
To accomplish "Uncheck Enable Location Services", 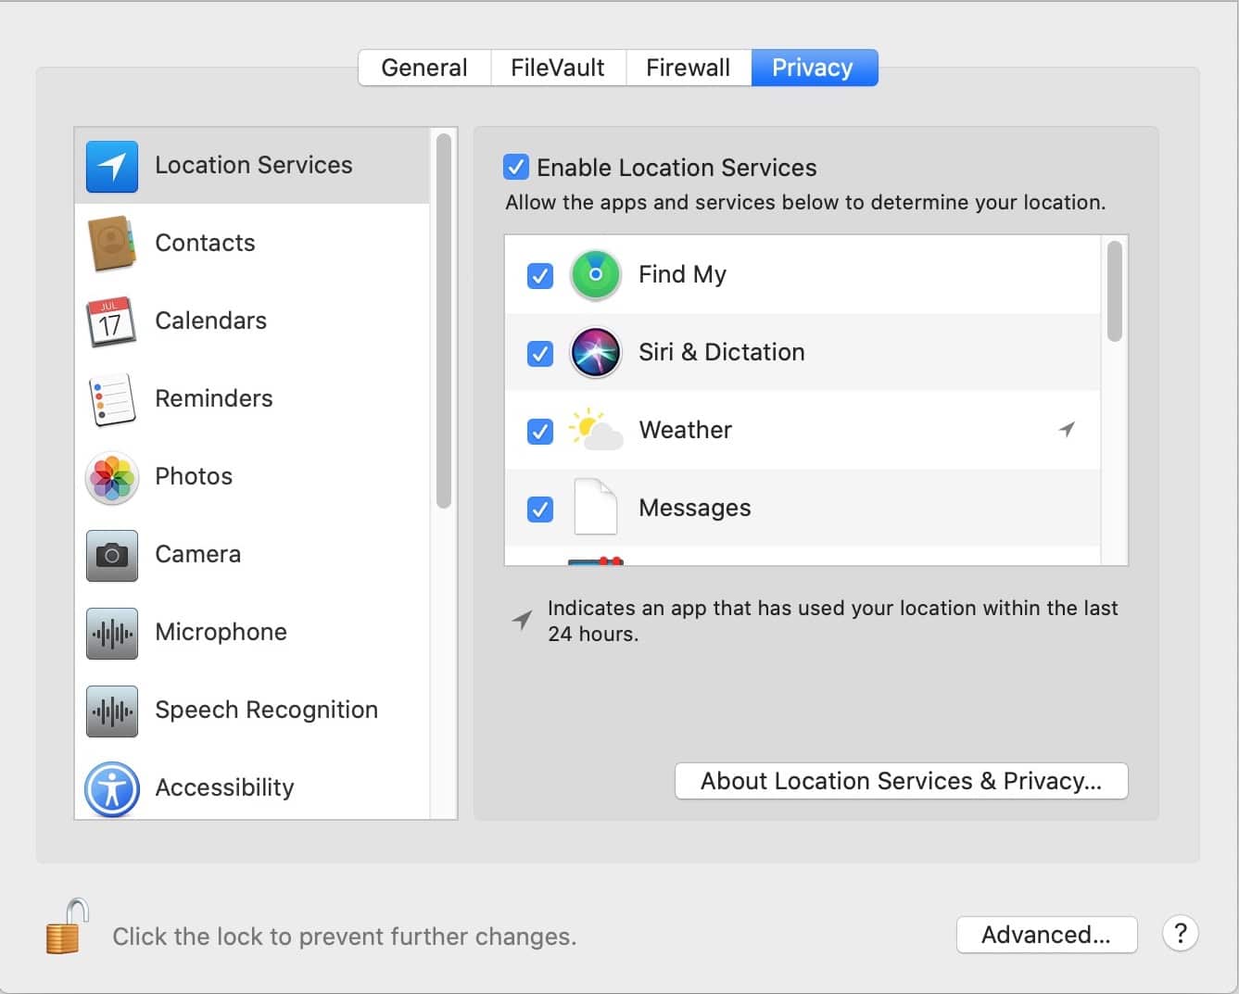I will [516, 167].
